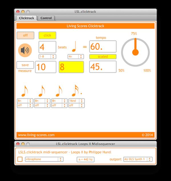Screen dimensions: 171x181
Task: Click the orange speaker sound icon
Action: 25,50
